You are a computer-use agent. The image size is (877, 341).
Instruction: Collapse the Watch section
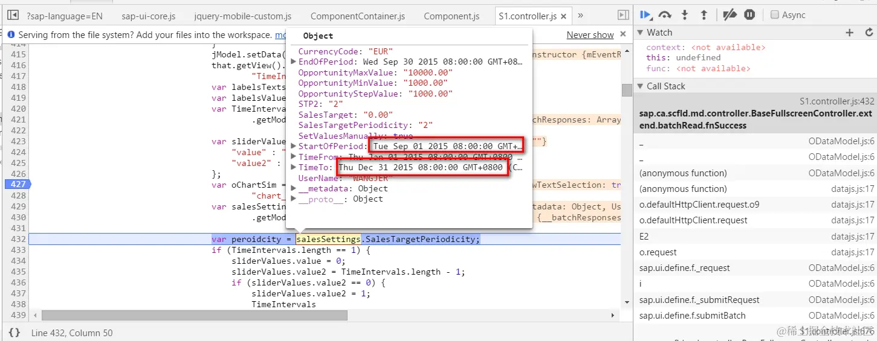pos(641,33)
